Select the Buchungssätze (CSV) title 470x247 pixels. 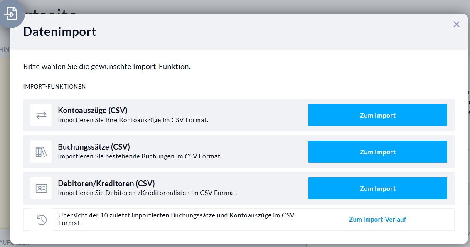coord(94,147)
